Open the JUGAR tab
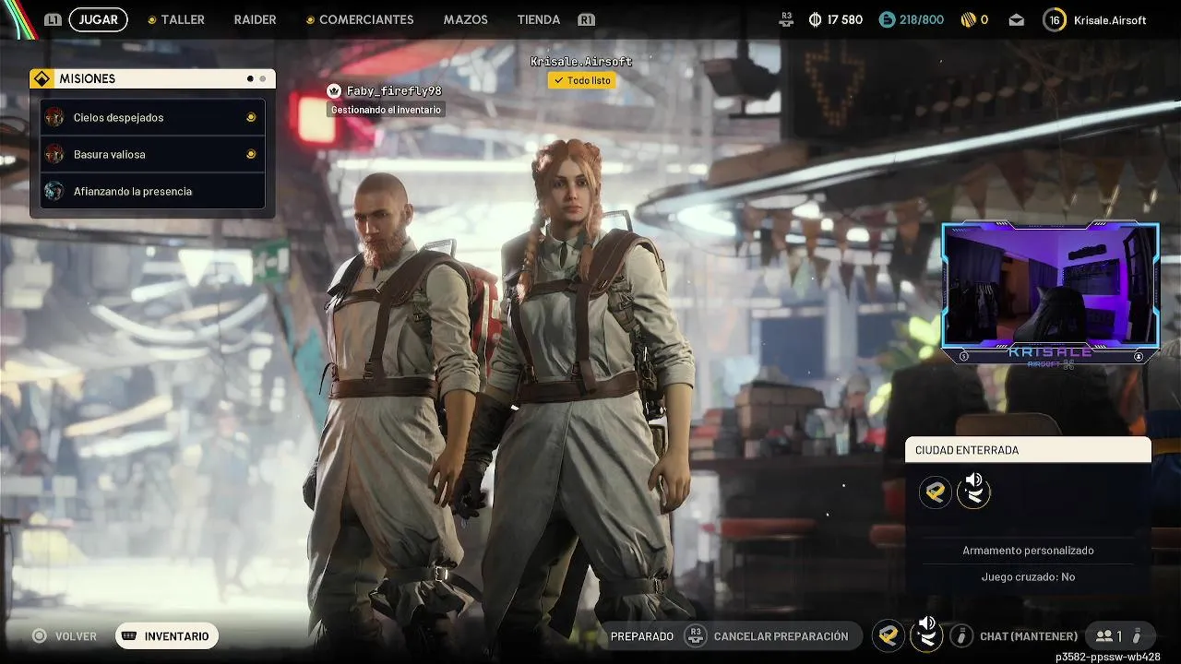 click(x=98, y=19)
